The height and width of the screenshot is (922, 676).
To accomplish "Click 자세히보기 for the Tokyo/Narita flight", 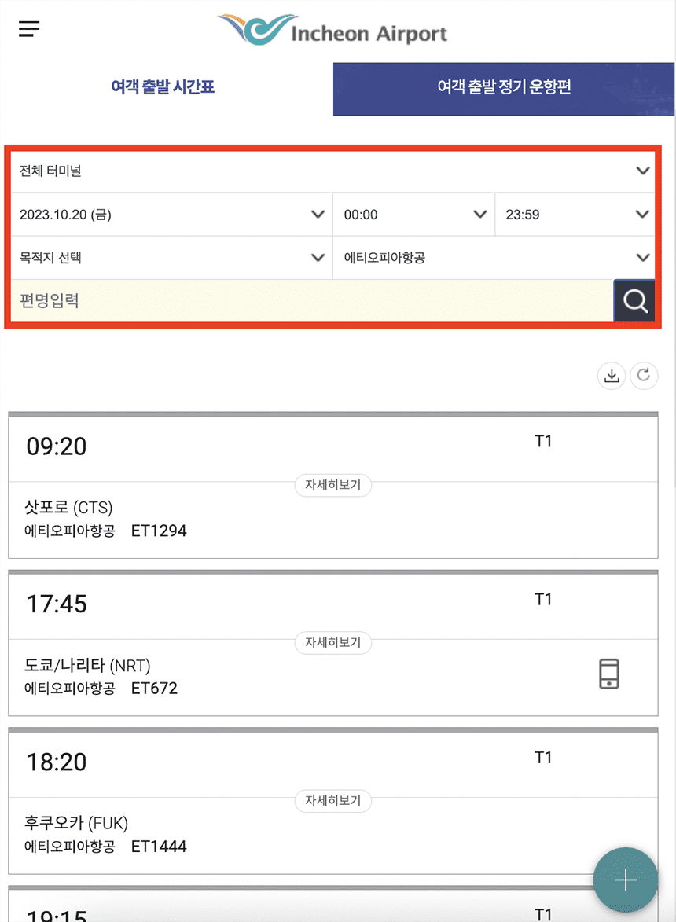I will pyautogui.click(x=332, y=643).
